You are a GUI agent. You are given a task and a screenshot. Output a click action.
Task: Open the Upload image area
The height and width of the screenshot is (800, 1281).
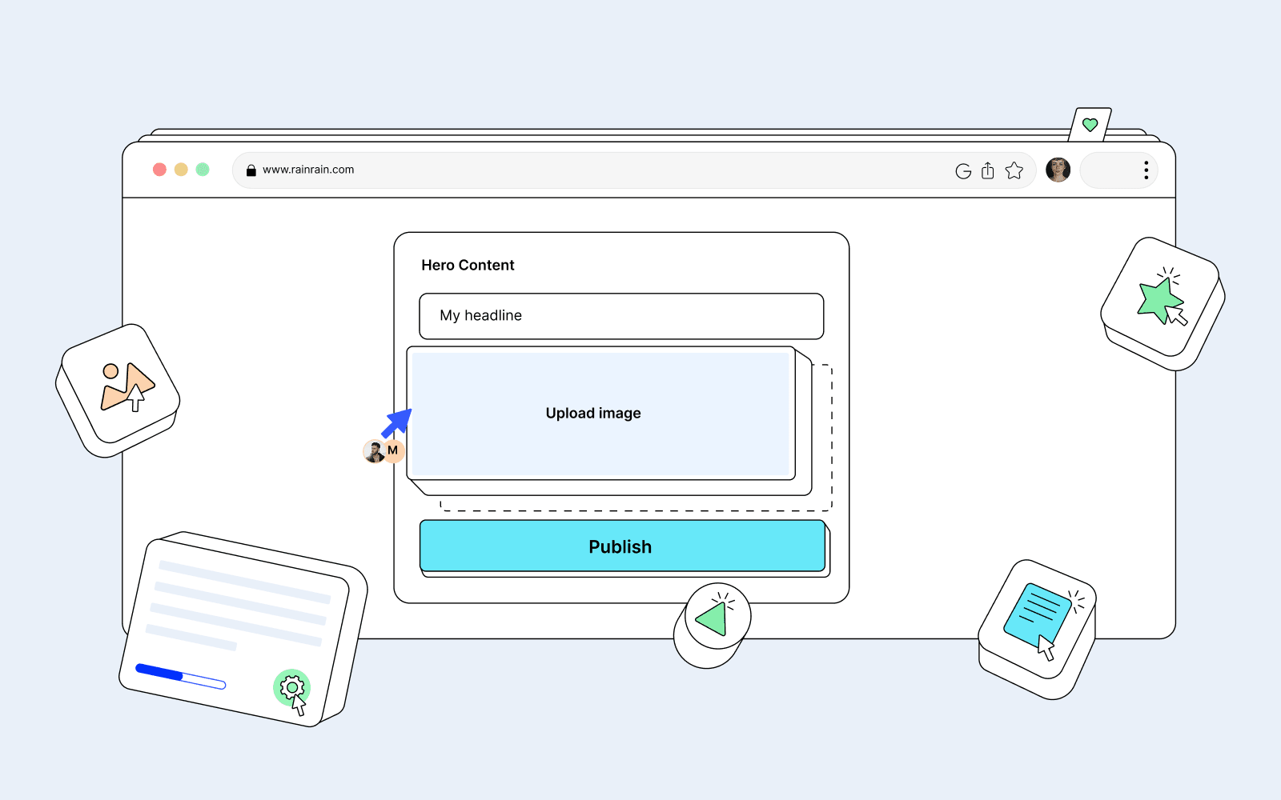coord(600,414)
